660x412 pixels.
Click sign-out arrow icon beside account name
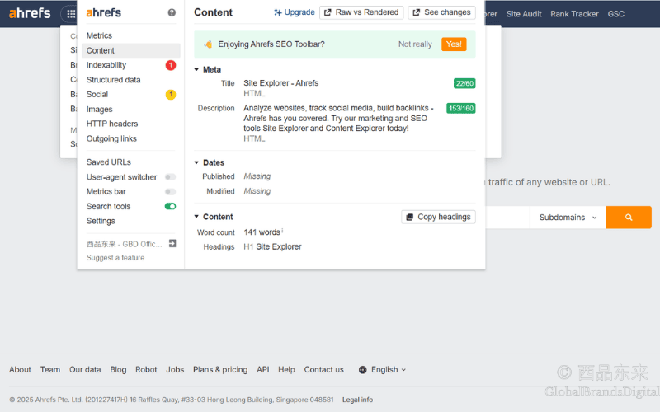point(172,243)
